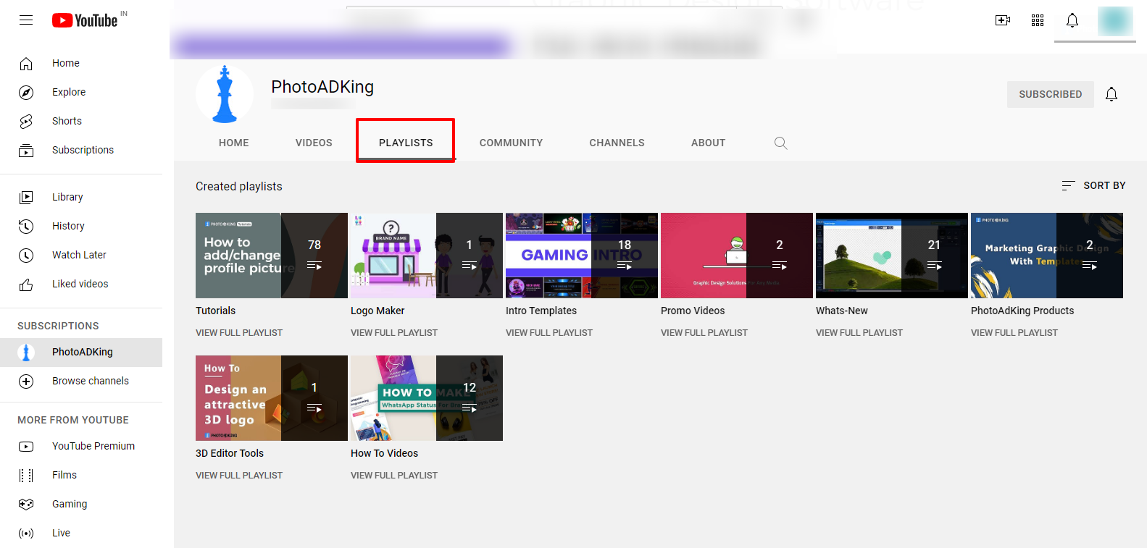View full playlist for Whats-New
The height and width of the screenshot is (548, 1147).
[x=859, y=333]
